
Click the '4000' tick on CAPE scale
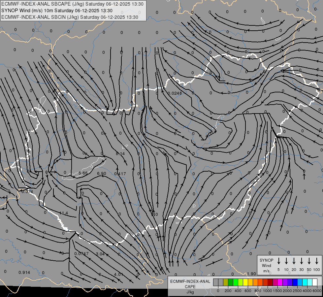(307, 291)
